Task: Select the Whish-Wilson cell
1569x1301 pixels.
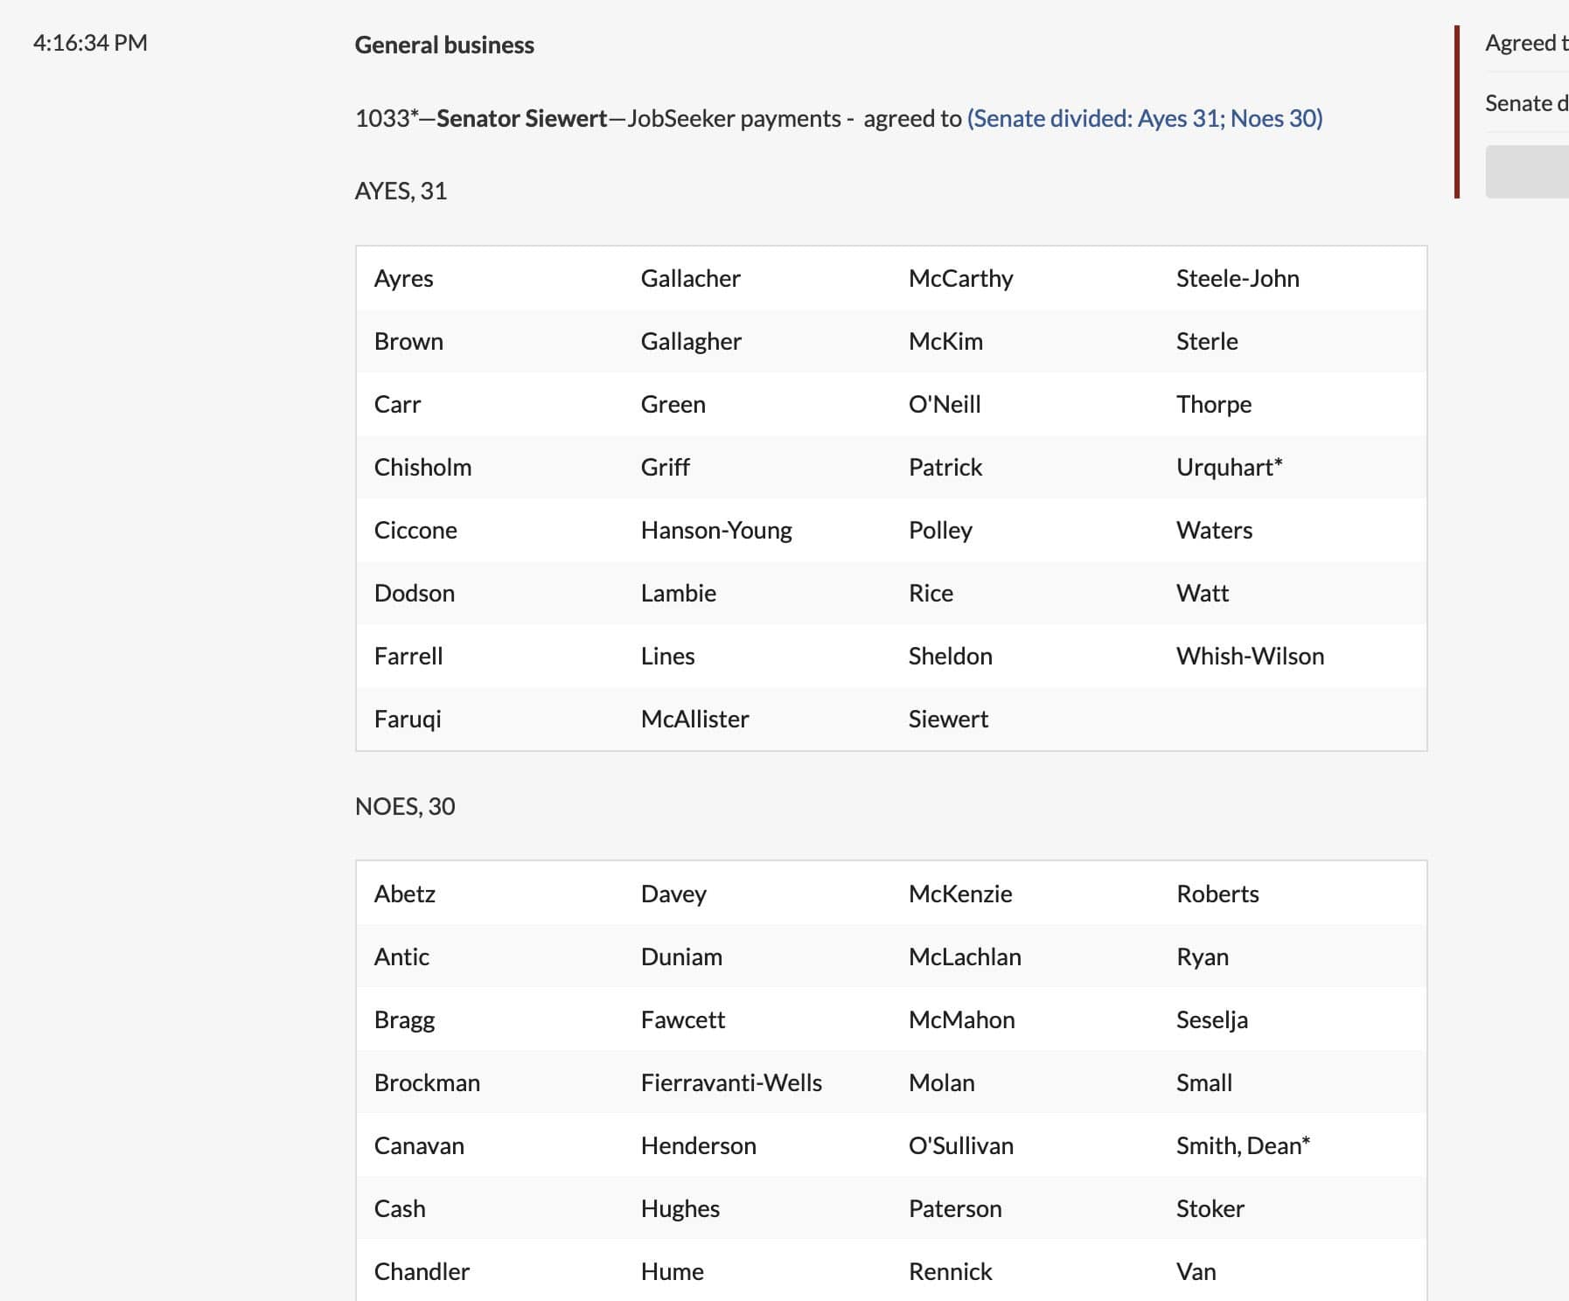Action: tap(1293, 656)
